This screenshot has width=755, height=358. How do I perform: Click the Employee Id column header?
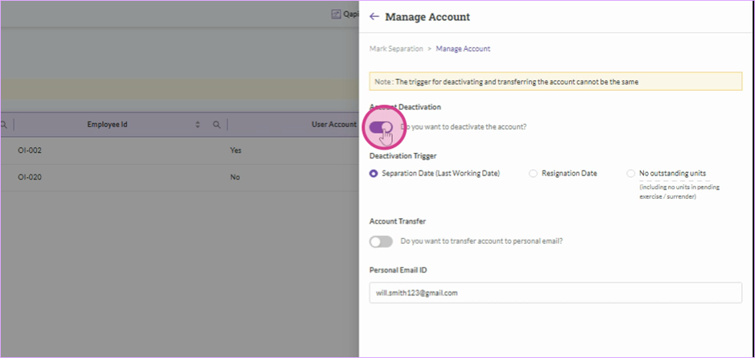tap(107, 125)
